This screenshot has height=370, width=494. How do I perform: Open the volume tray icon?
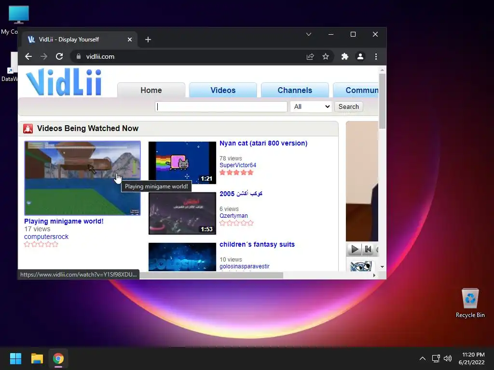coord(447,358)
